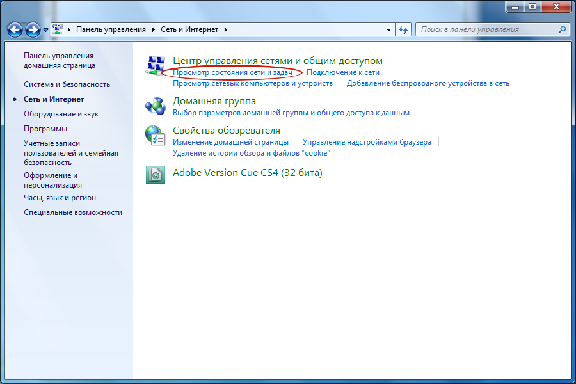Image resolution: width=576 pixels, height=384 pixels.
Task: Open "Просмотр состояния сети и задач" link
Action: (x=232, y=72)
